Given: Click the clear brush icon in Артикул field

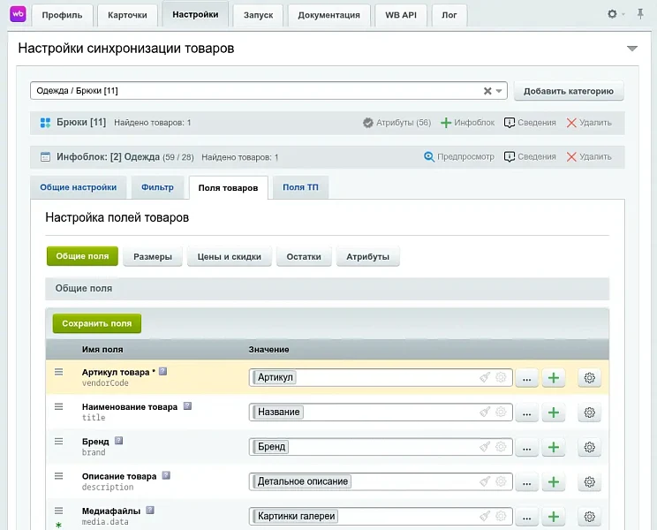Looking at the screenshot, I should [485, 377].
